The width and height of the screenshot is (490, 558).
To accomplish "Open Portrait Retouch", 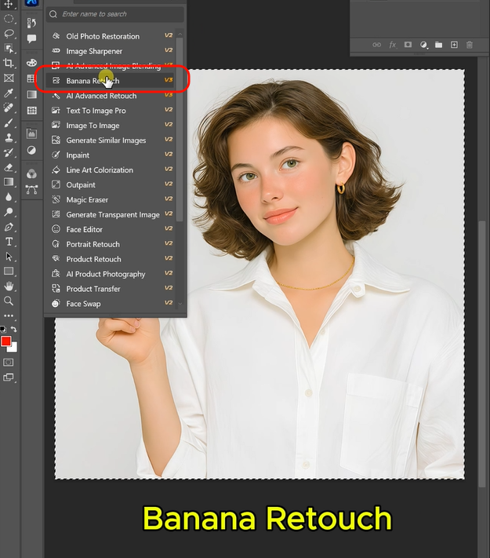I will pos(112,245).
